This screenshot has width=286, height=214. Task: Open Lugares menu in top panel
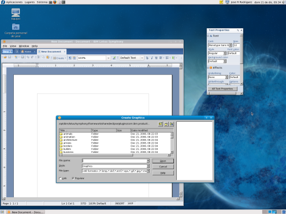(x=29, y=2)
